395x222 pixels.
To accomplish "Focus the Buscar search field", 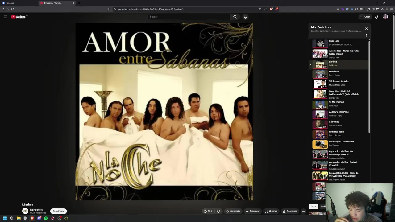I will pos(189,17).
